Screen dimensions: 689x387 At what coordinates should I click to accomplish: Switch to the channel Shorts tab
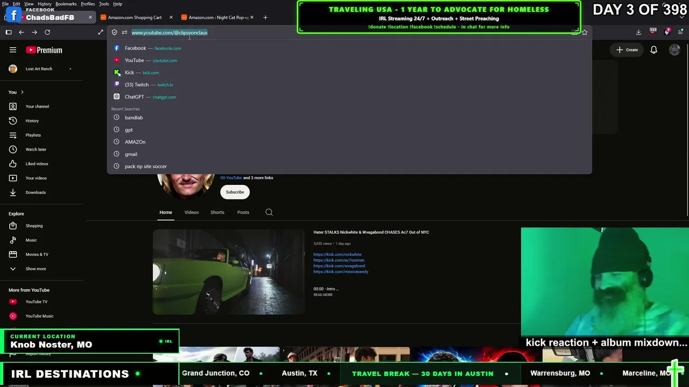[x=217, y=212]
